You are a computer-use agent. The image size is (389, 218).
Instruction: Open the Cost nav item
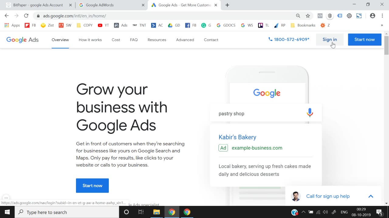click(116, 40)
